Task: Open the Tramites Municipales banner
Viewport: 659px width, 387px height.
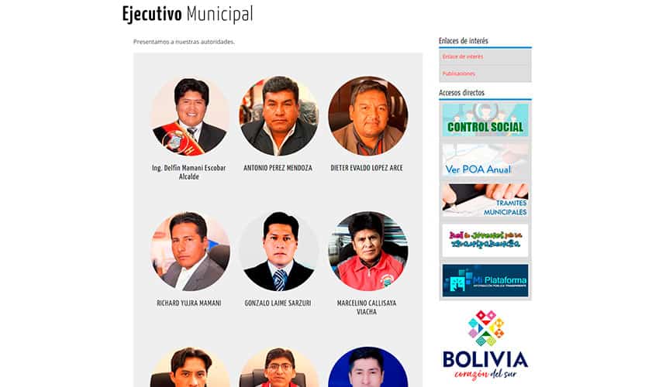Action: click(x=485, y=200)
